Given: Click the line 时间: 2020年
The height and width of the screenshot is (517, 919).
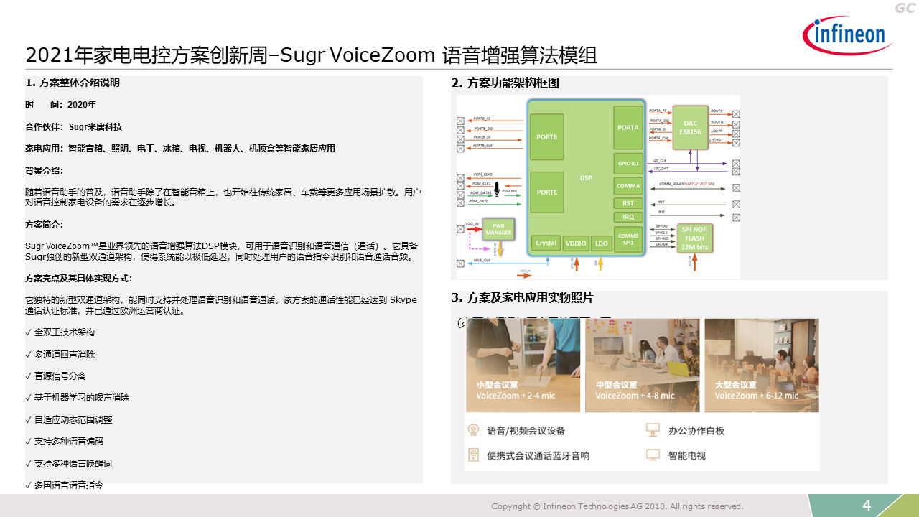Looking at the screenshot, I should (60, 105).
